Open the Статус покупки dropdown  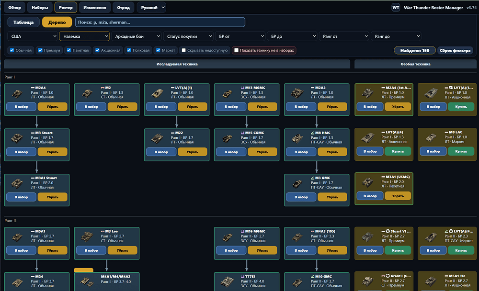click(x=188, y=36)
